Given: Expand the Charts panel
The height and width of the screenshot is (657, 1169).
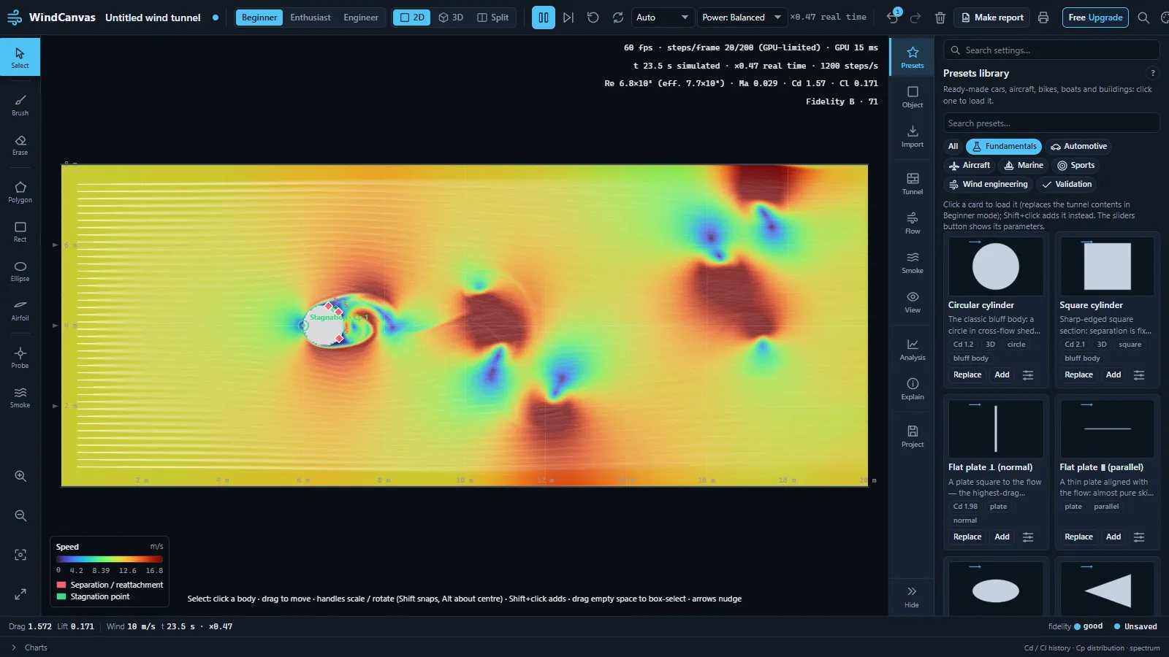Looking at the screenshot, I should [29, 648].
